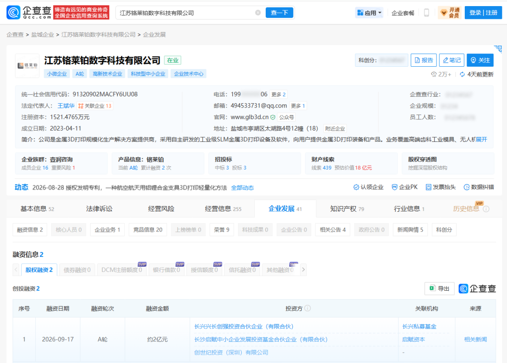This screenshot has width=507, height=363.
Task: Click the 公众号 tag
Action: [286, 117]
